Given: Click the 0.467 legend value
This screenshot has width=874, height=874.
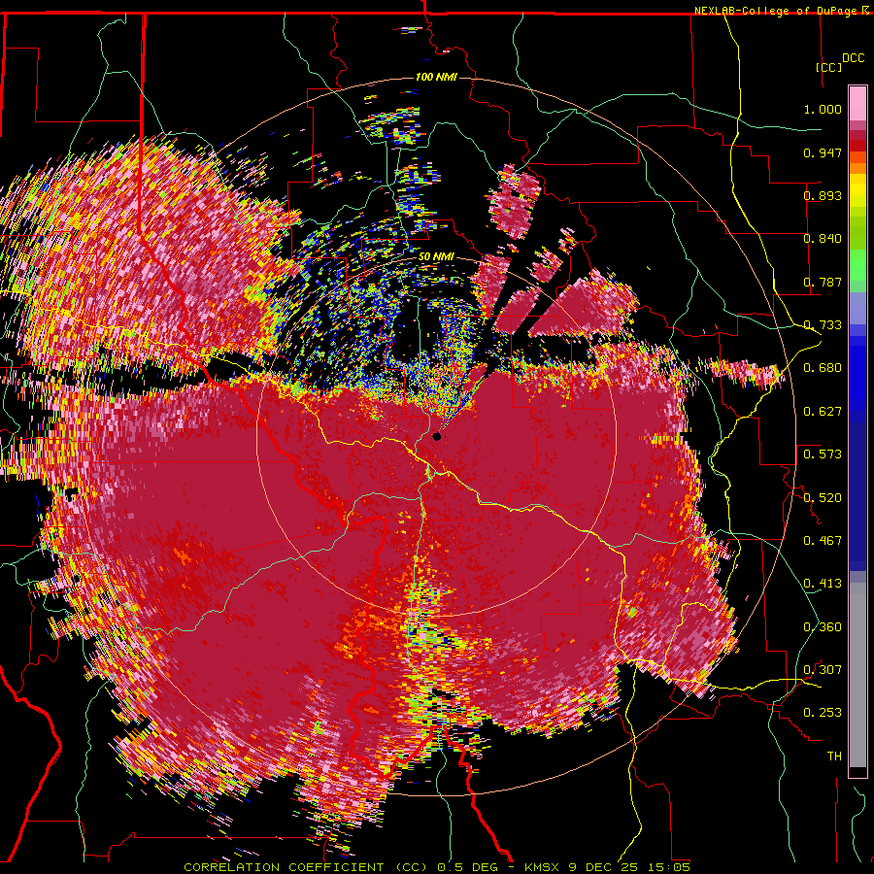Looking at the screenshot, I should (x=823, y=541).
